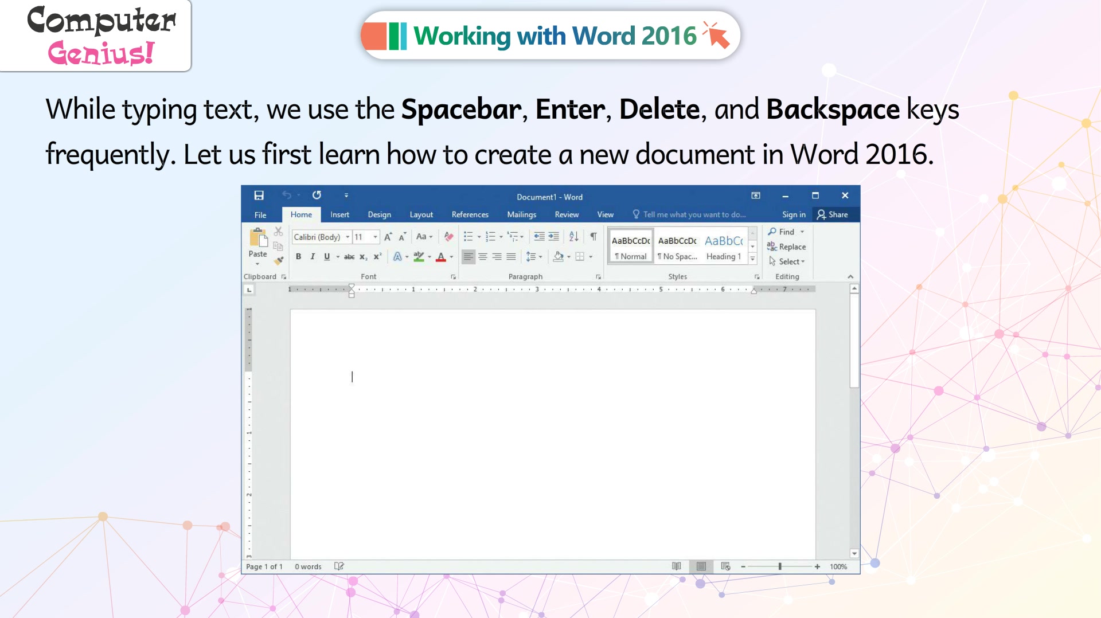Collapse the ribbon with the chevron
The width and height of the screenshot is (1101, 618).
tap(850, 277)
